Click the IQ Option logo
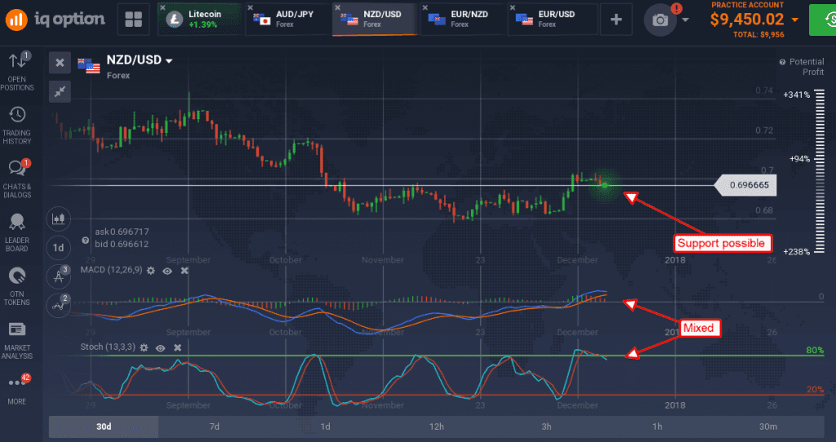Image resolution: width=836 pixels, height=442 pixels. [56, 20]
